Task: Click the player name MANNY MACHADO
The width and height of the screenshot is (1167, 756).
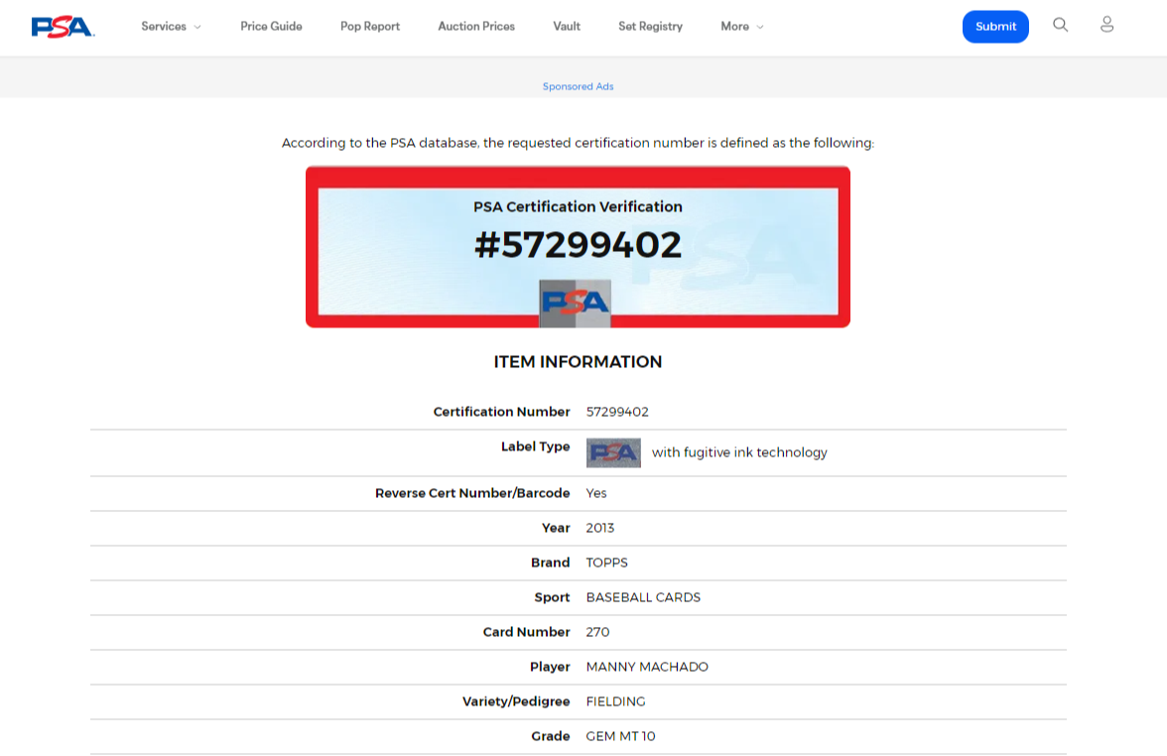Action: (x=647, y=667)
